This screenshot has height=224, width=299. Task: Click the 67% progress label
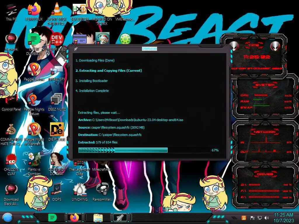[x=215, y=150]
